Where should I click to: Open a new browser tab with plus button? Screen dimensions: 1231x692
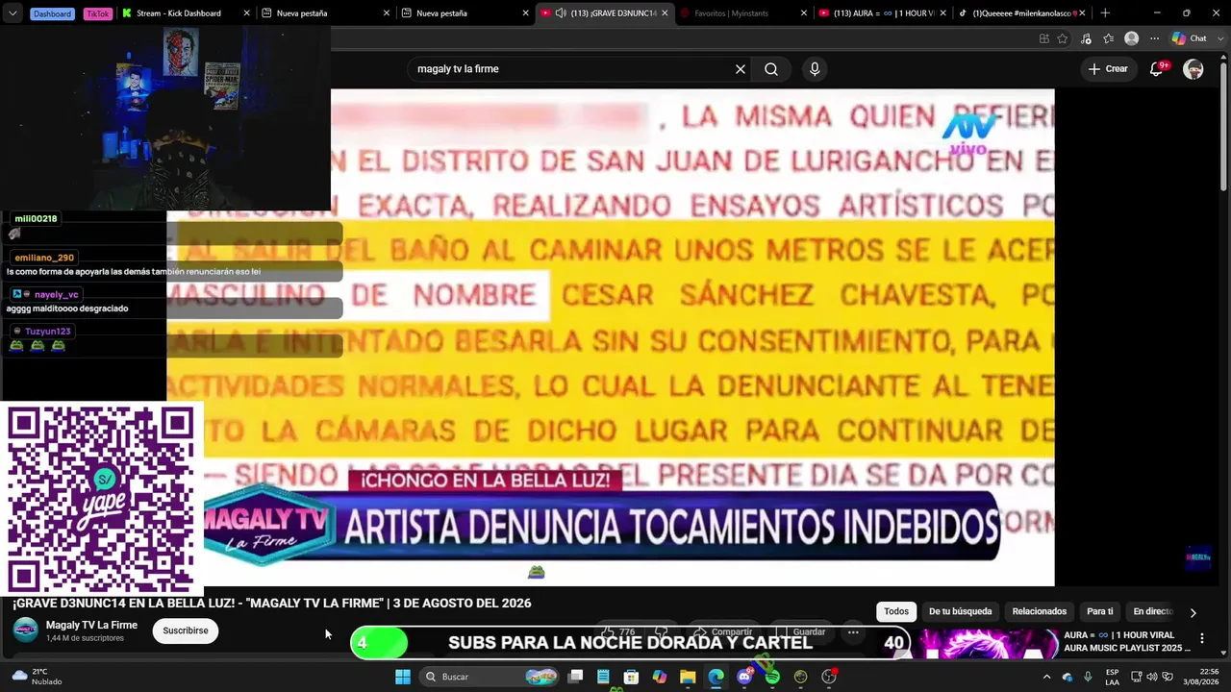1105,13
